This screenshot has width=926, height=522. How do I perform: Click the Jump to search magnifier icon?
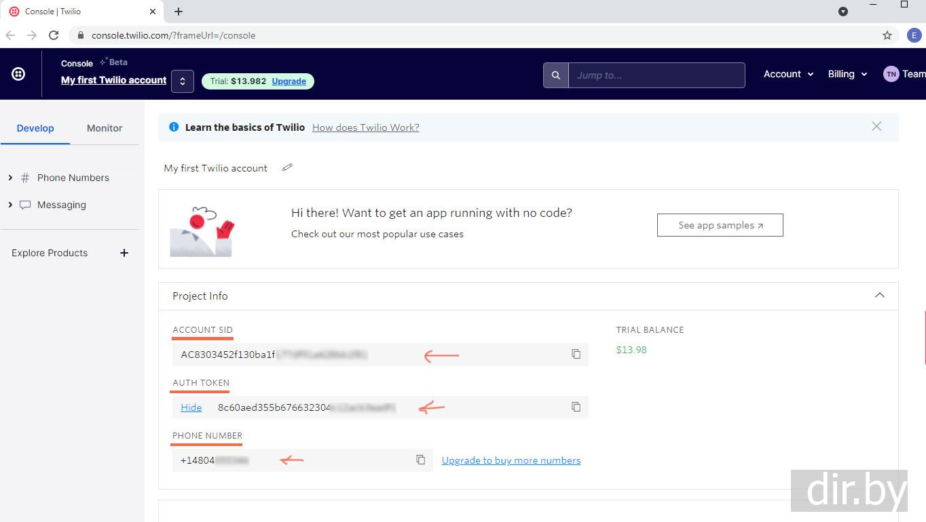[x=556, y=75]
